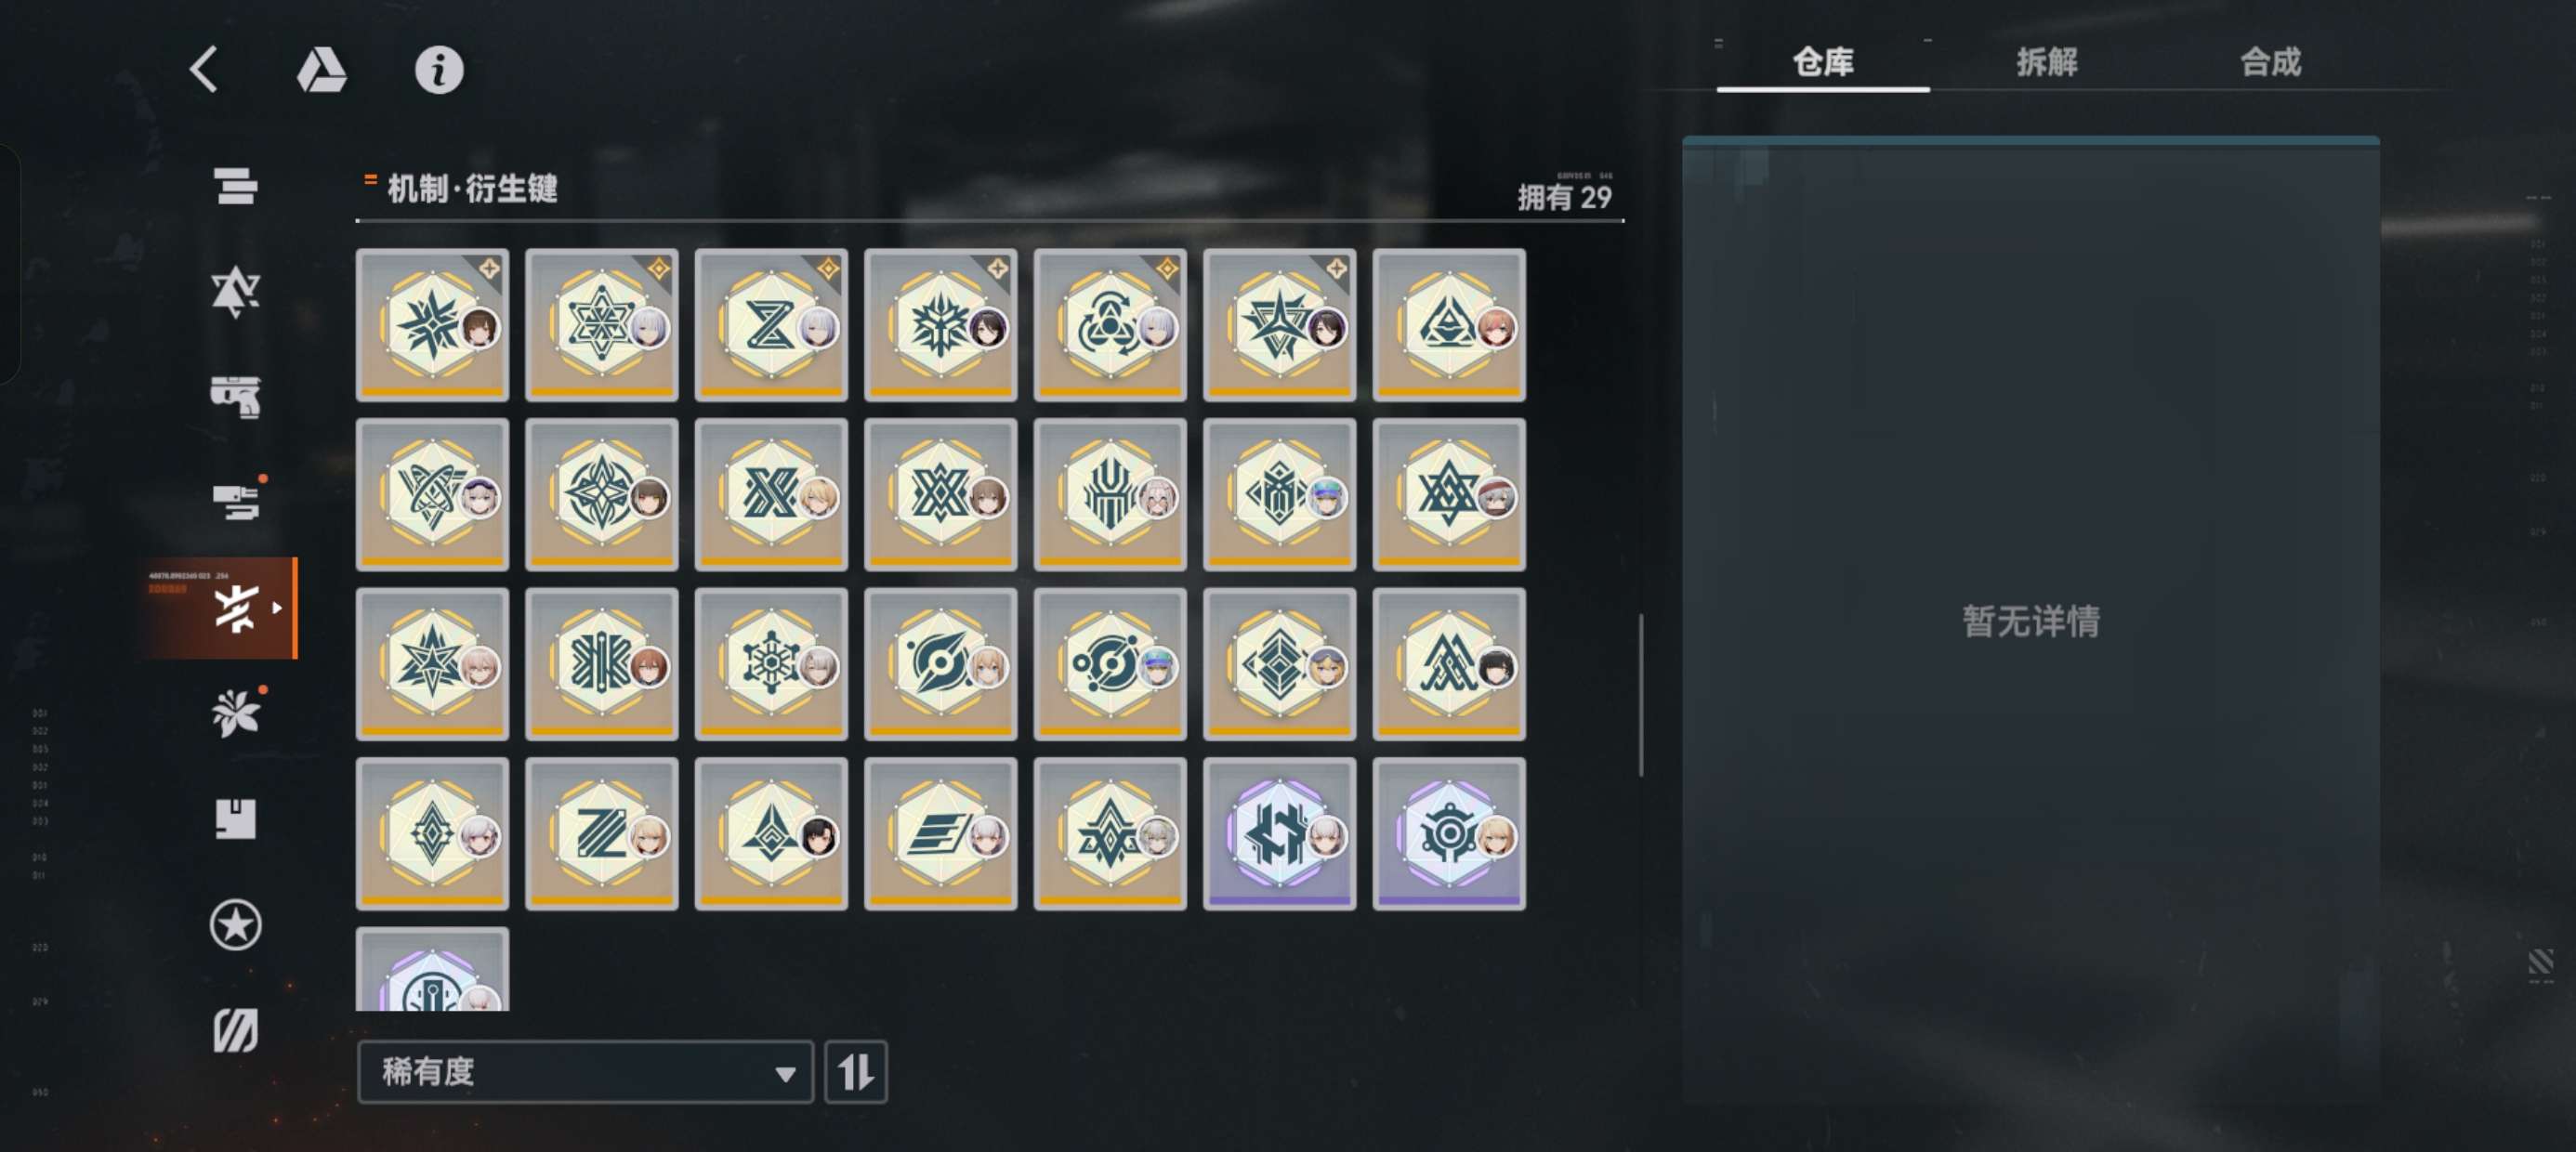Switch to the 拆解 tab
2576x1152 pixels.
(2046, 62)
